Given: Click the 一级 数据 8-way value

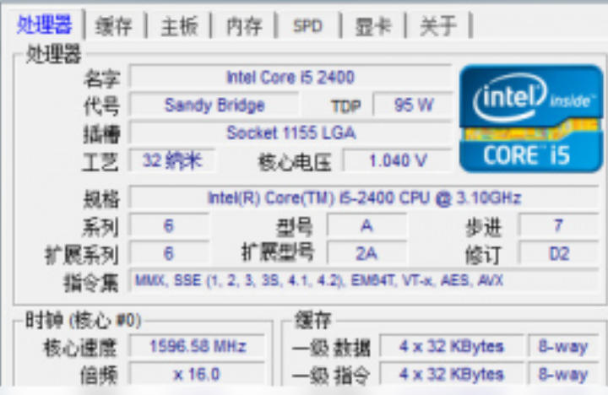Looking at the screenshot, I should pyautogui.click(x=563, y=346).
